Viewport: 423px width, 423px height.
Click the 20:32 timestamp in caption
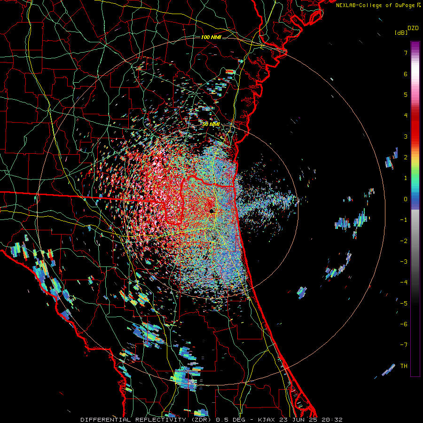[332, 420]
